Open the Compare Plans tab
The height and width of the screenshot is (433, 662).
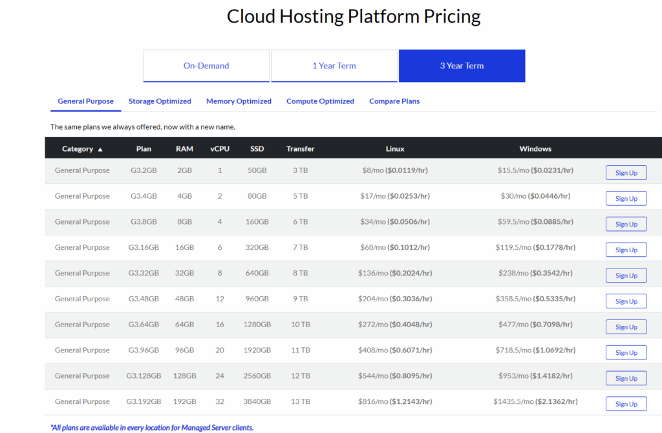(394, 101)
